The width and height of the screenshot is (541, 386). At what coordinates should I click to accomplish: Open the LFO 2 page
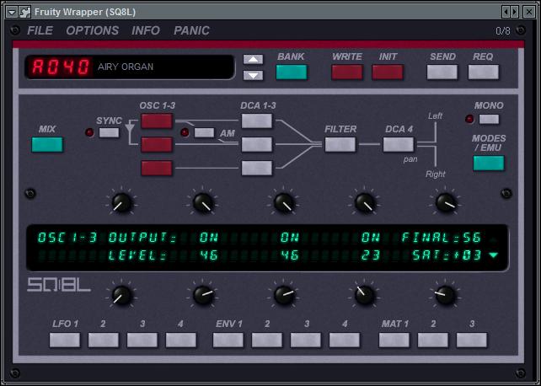tap(104, 340)
